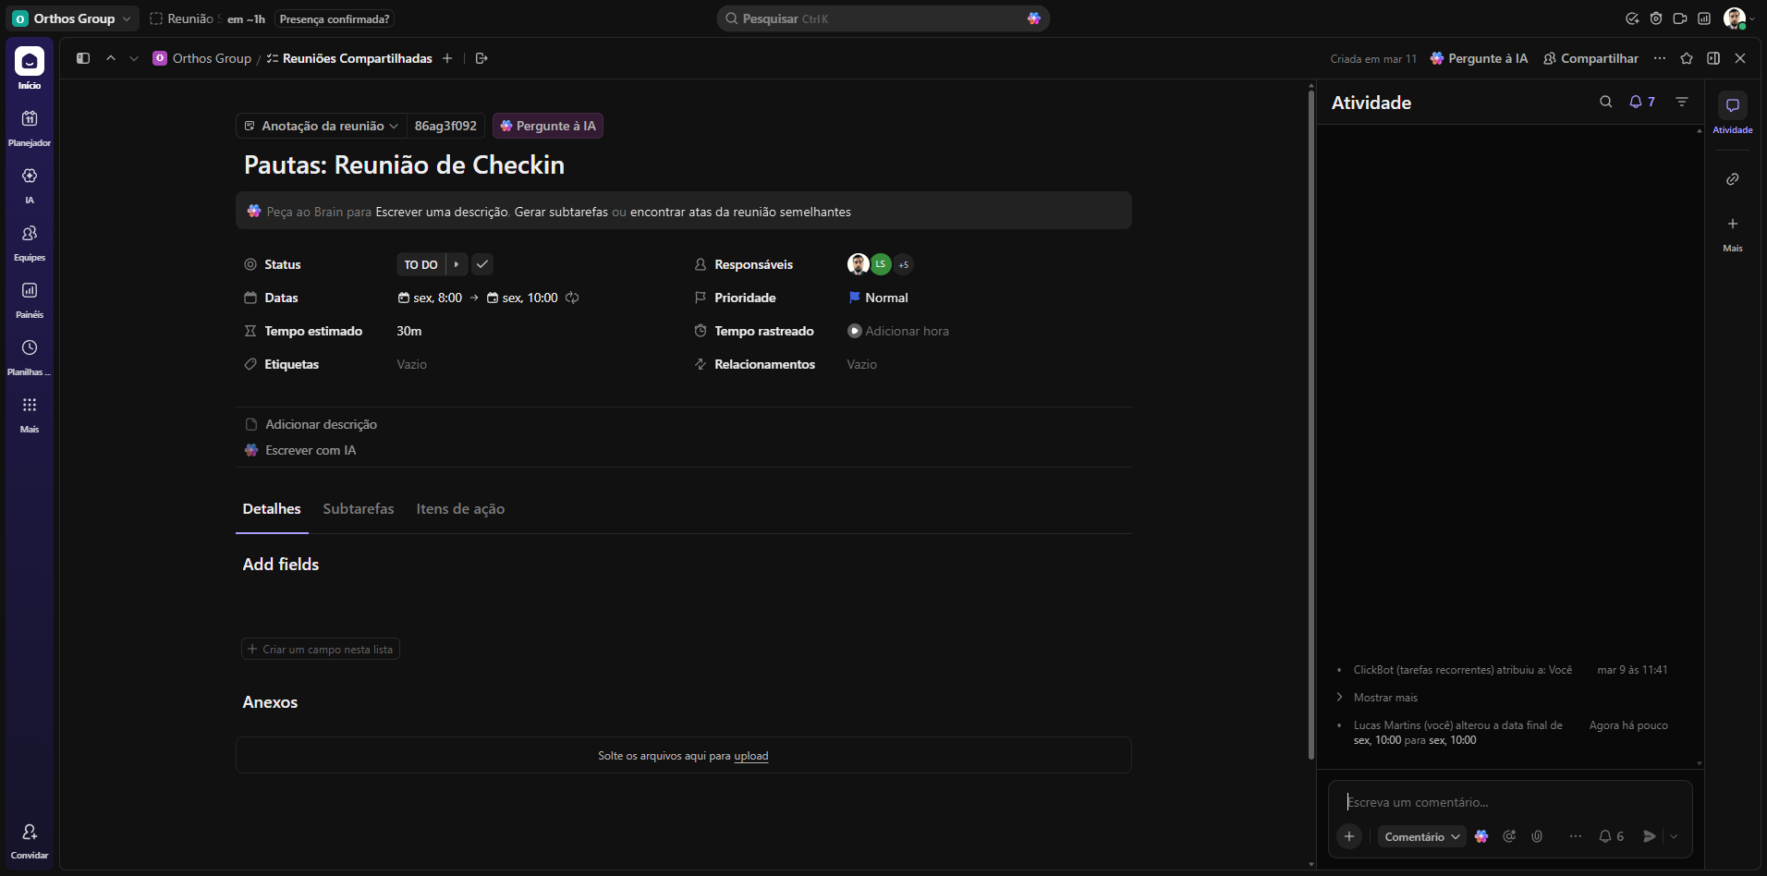Open the Equipes sidebar icon

pos(30,234)
